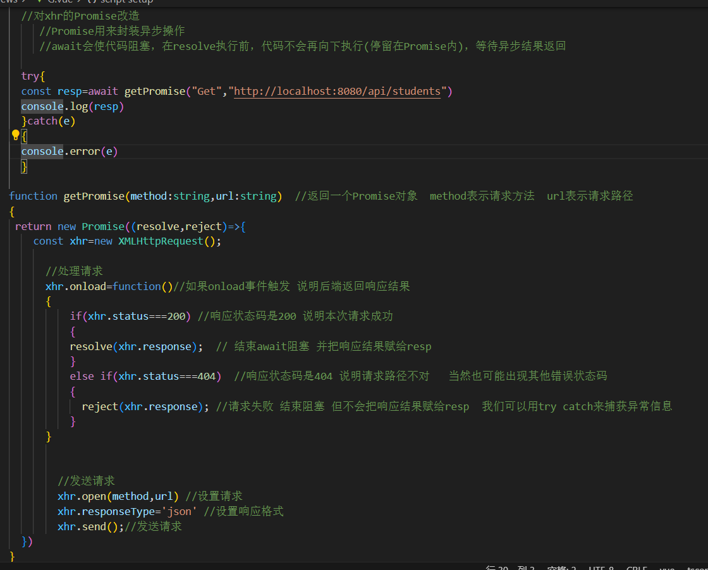708x570 pixels.
Task: Click "const resp" declaration
Action: point(51,91)
